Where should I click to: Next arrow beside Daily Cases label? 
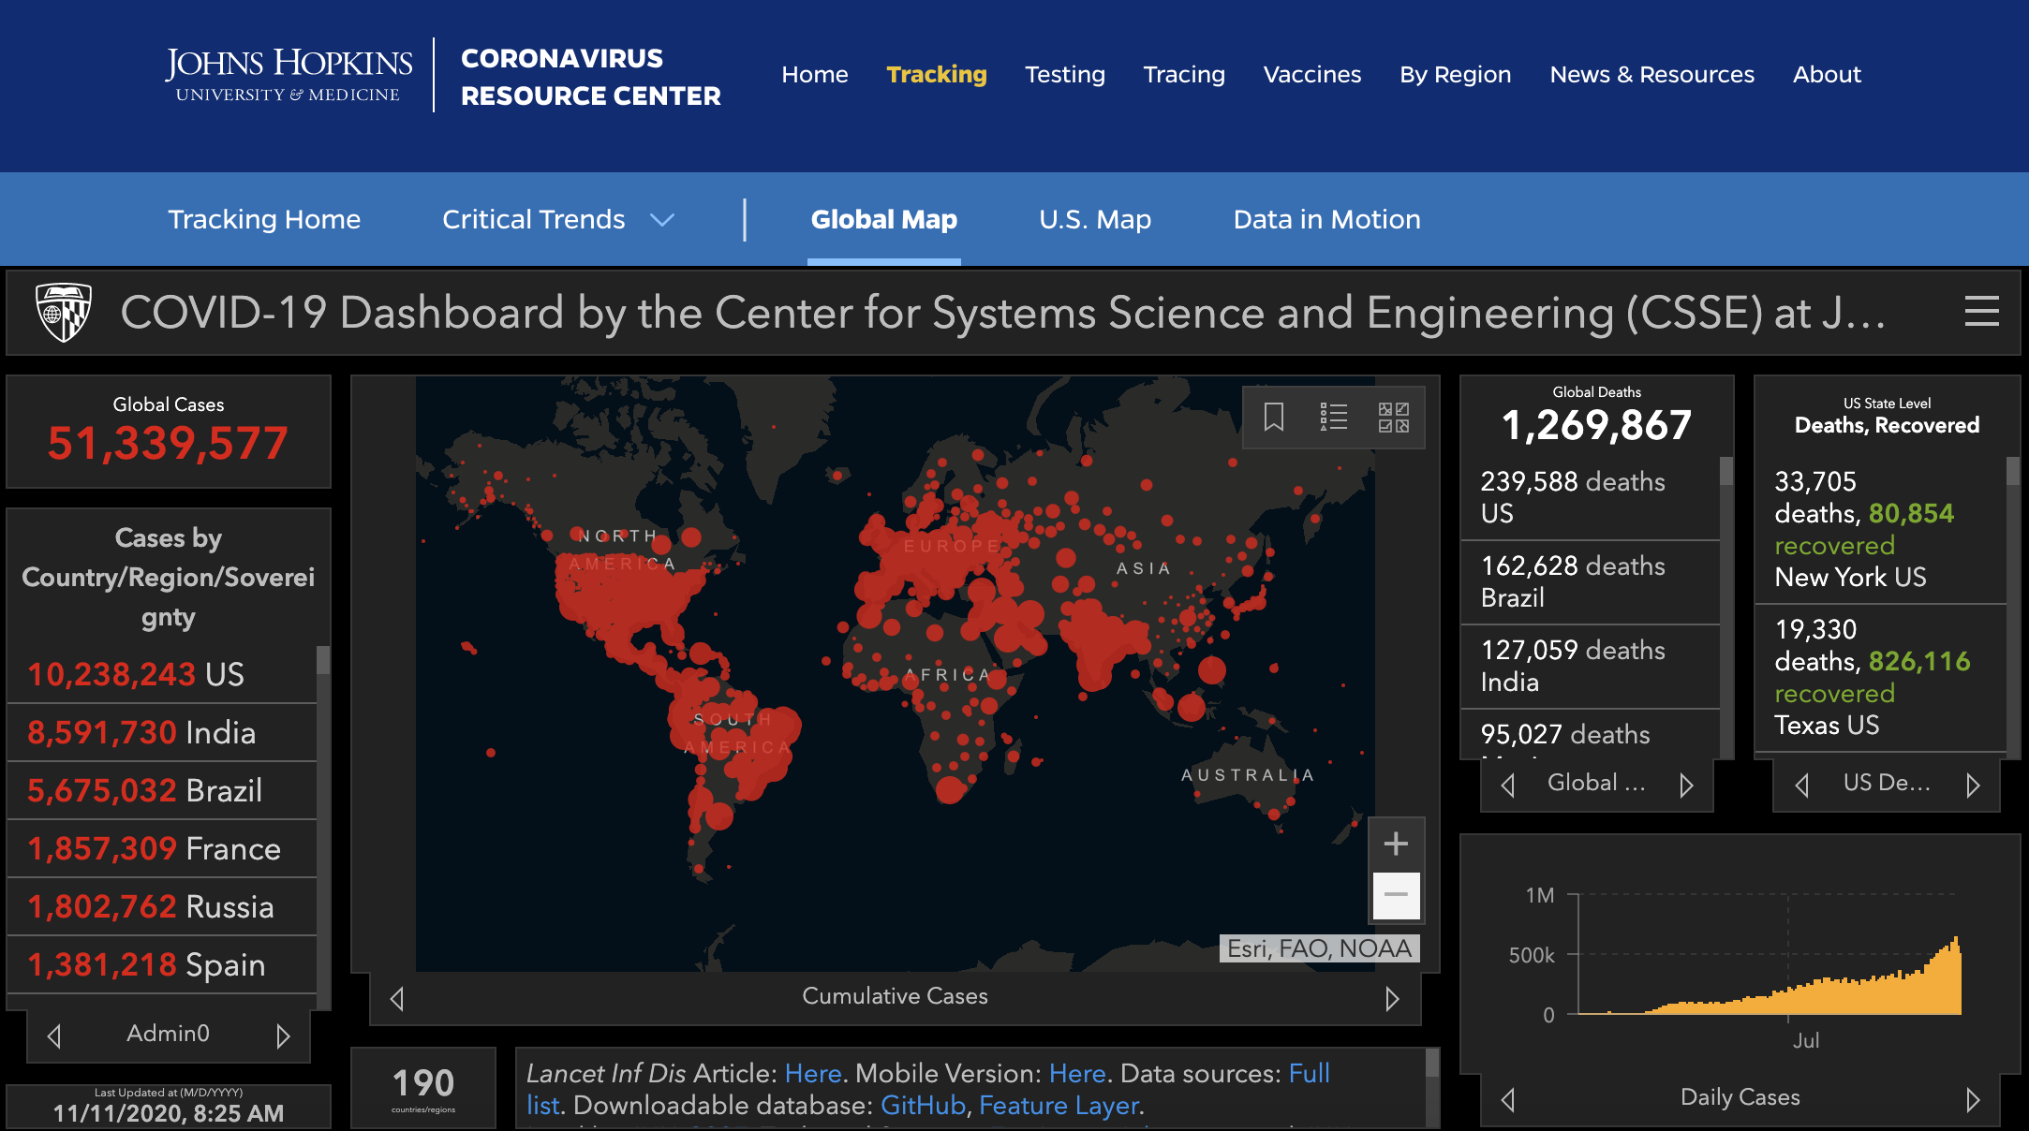pos(1973,1099)
